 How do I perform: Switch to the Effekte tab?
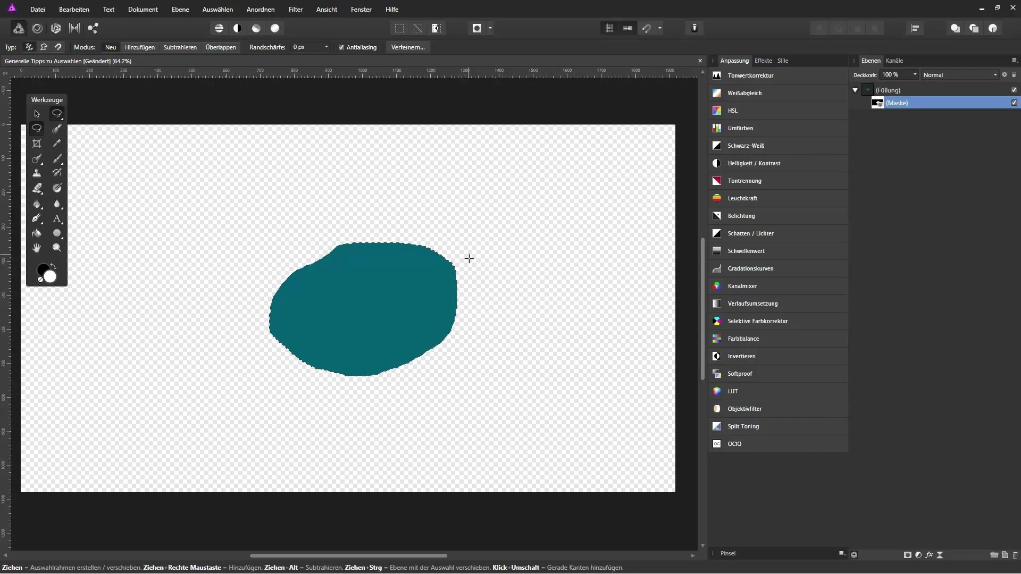(763, 61)
